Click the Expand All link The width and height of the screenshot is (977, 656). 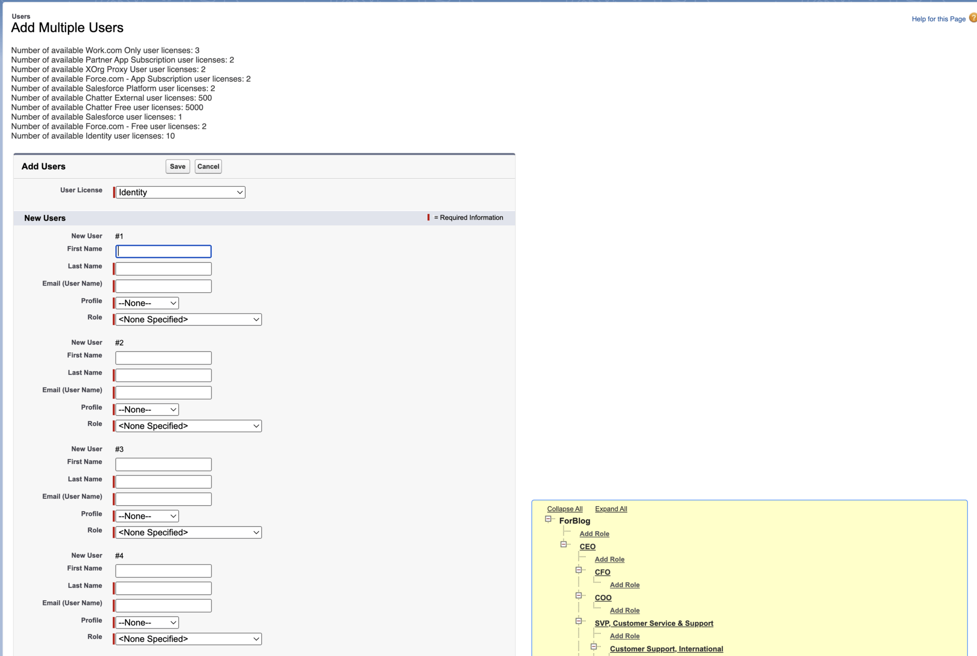click(x=611, y=509)
